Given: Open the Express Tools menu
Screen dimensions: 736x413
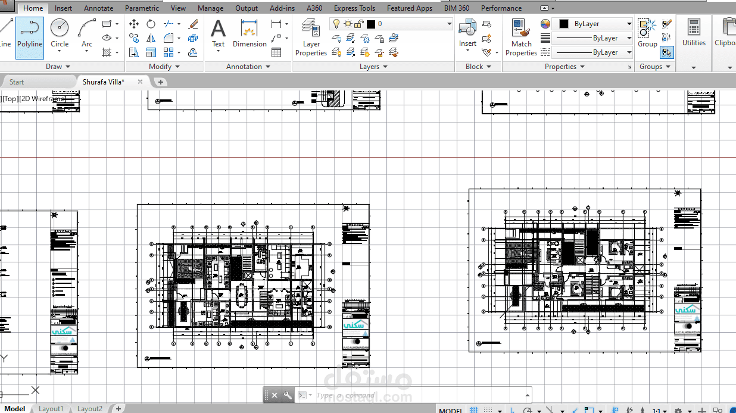Looking at the screenshot, I should tap(354, 8).
